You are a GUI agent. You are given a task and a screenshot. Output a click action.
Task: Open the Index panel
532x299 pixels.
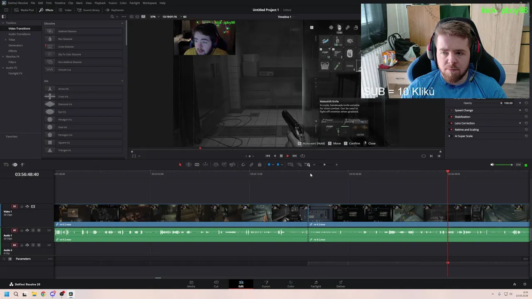pyautogui.click(x=65, y=10)
